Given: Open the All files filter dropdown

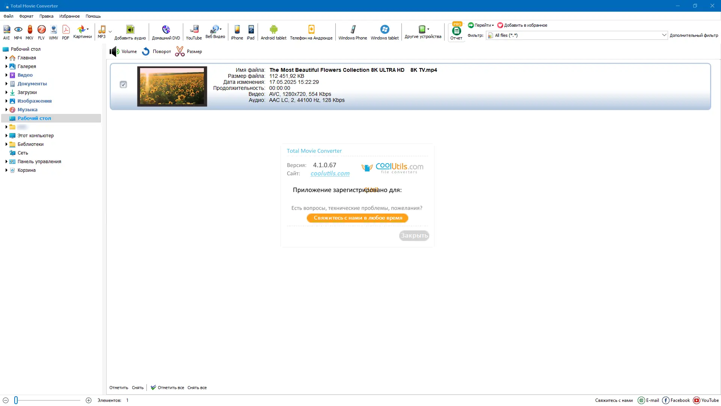Looking at the screenshot, I should pyautogui.click(x=664, y=35).
